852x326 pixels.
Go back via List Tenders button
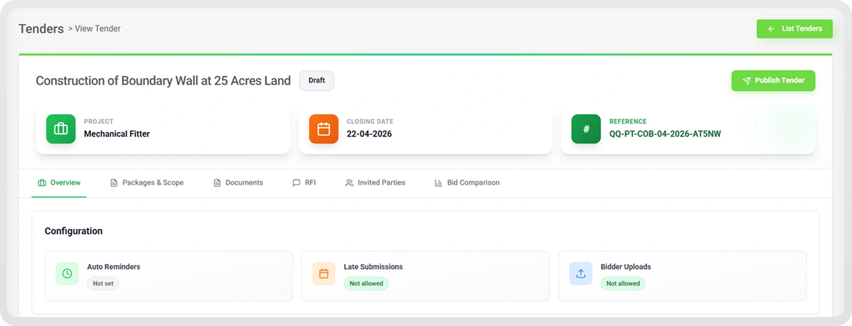click(794, 29)
